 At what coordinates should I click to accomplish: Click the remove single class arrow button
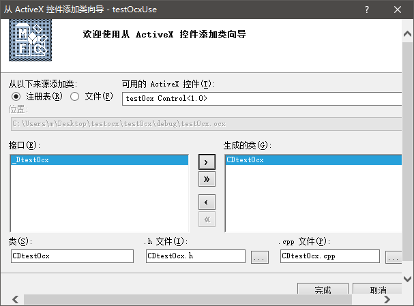tap(206, 202)
